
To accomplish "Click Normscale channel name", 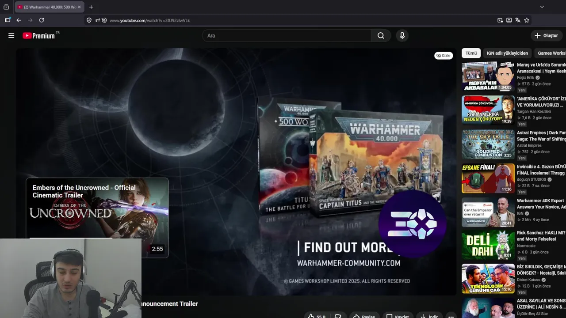I will 526,246.
